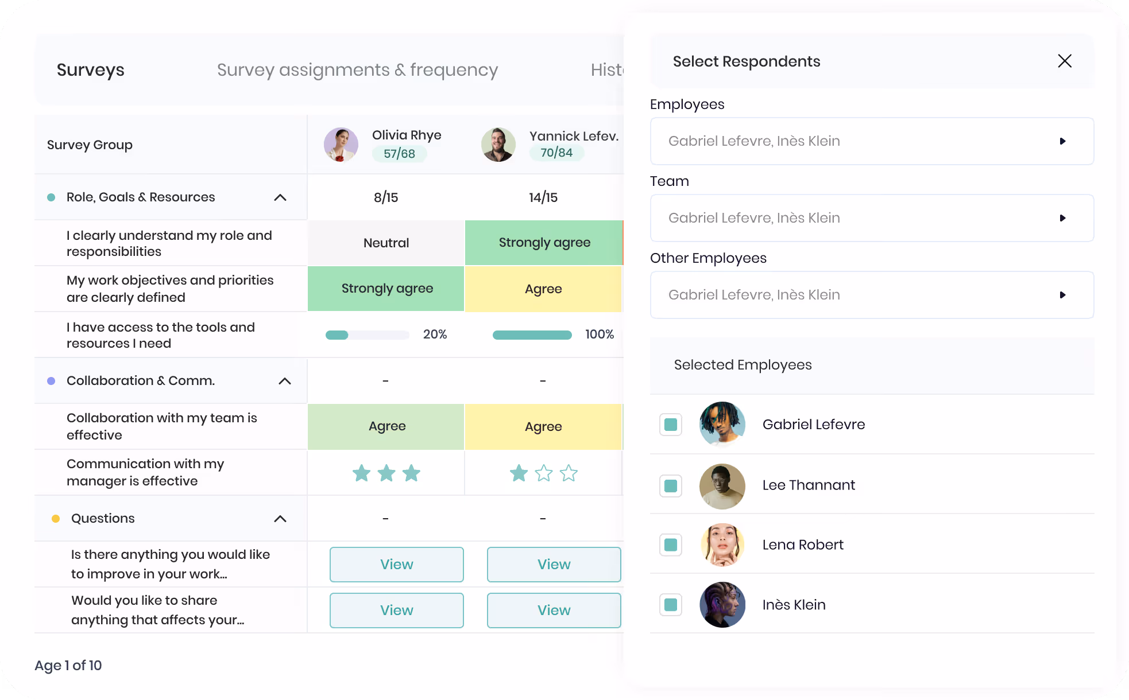Uncheck Gabriel Lefevre checkbox

(670, 425)
